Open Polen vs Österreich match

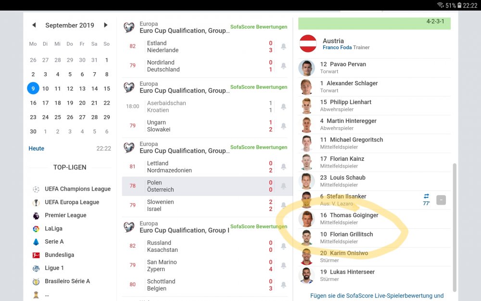tap(207, 186)
